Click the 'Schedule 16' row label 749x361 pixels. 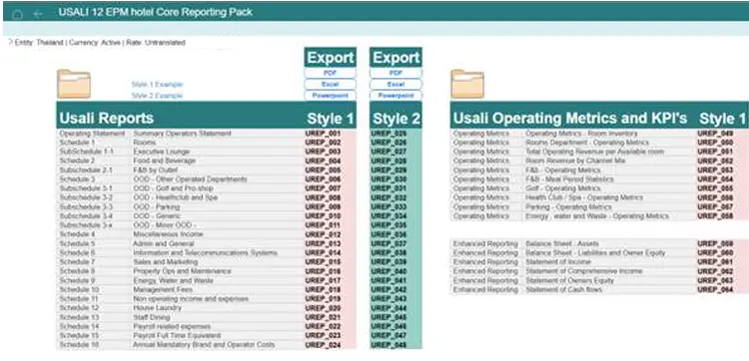[79, 345]
